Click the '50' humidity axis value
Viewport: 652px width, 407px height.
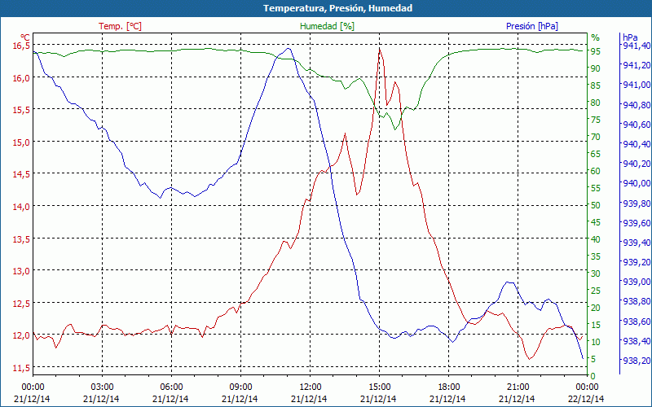coord(596,205)
